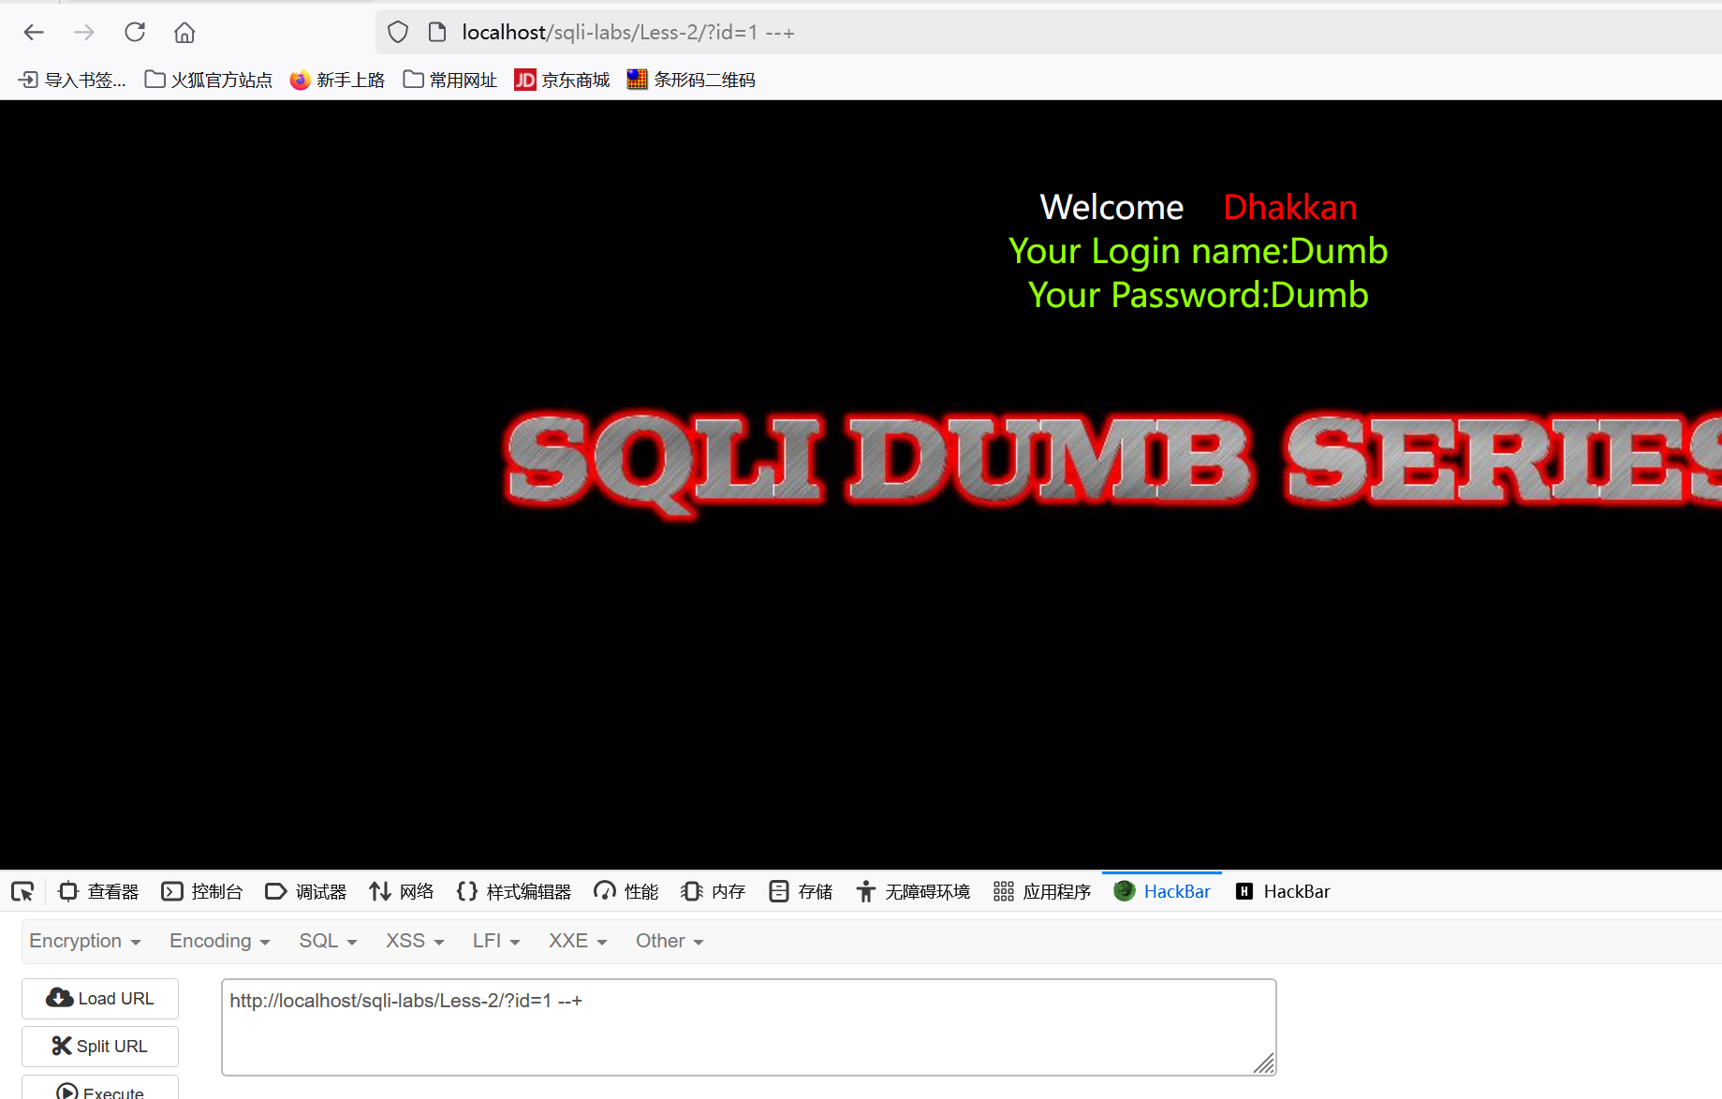The image size is (1722, 1099).
Task: Open the 存储 storage inspector
Action: click(800, 890)
